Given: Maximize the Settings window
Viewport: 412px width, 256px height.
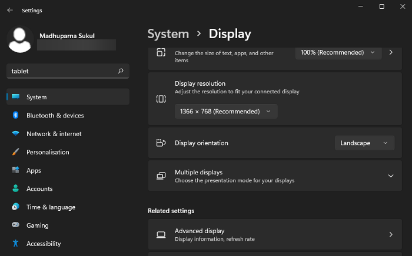Looking at the screenshot, I should [382, 6].
